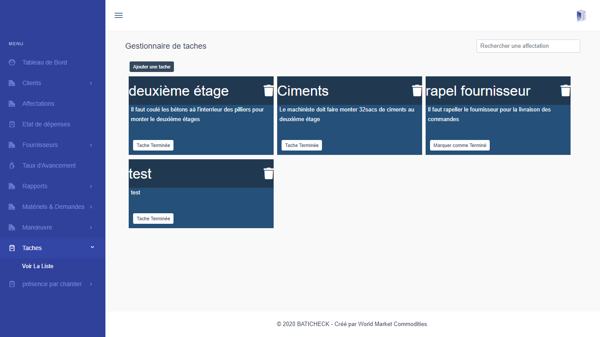
Task: Click the Etat de dépenses clipboard icon
Action: point(12,124)
